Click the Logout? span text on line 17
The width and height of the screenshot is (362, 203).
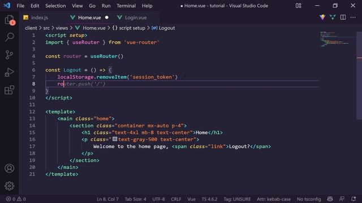[x=239, y=147]
